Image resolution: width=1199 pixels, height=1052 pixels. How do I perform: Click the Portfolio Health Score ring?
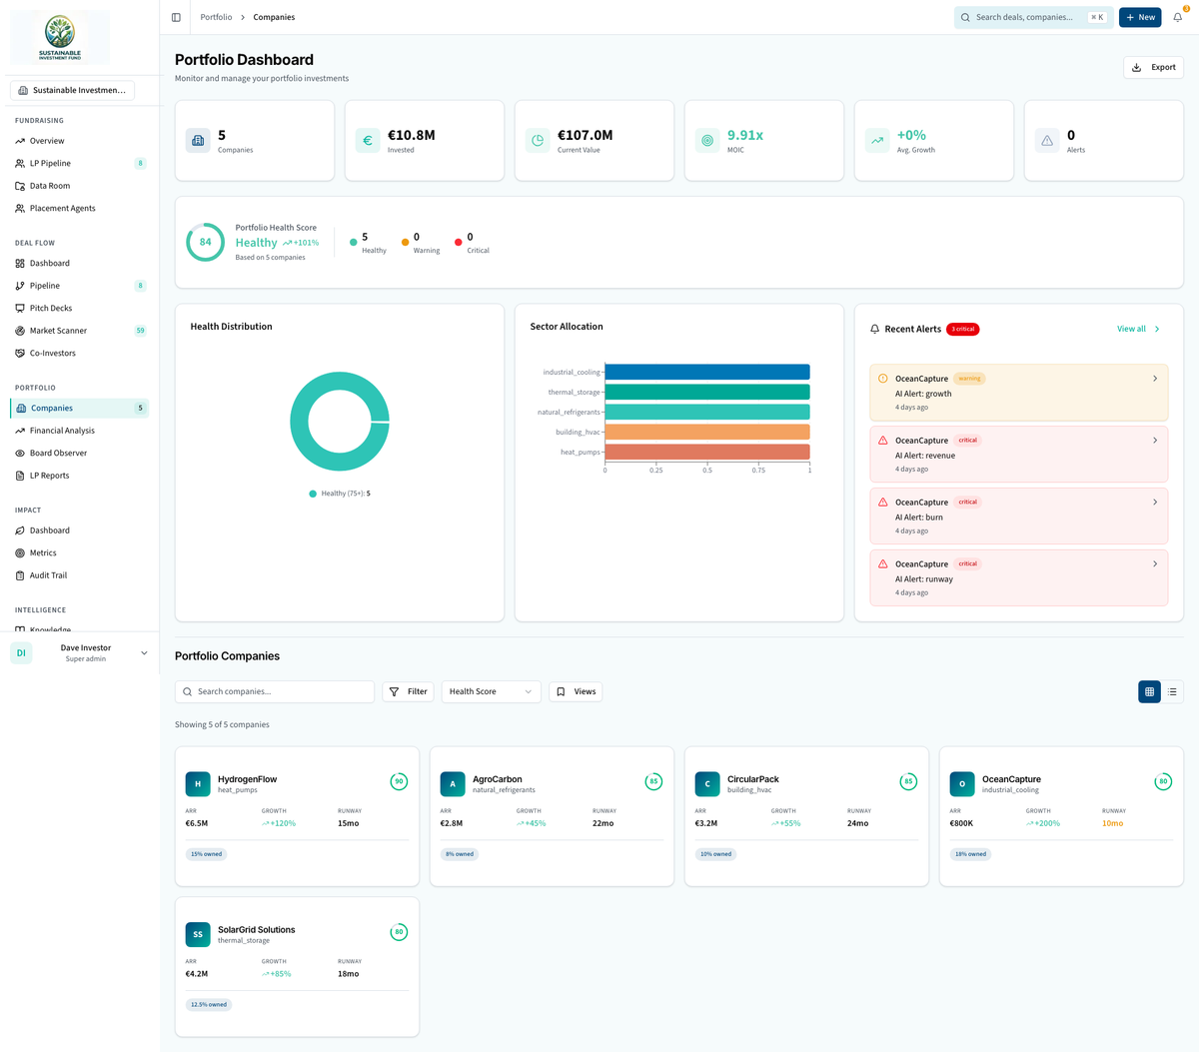(x=204, y=242)
